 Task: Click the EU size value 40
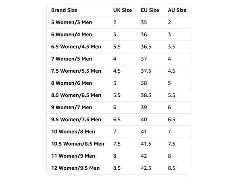[x=144, y=120]
